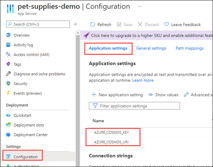Click the Refresh circular arrow icon
Screen dimensions: 213x167
coord(93,24)
